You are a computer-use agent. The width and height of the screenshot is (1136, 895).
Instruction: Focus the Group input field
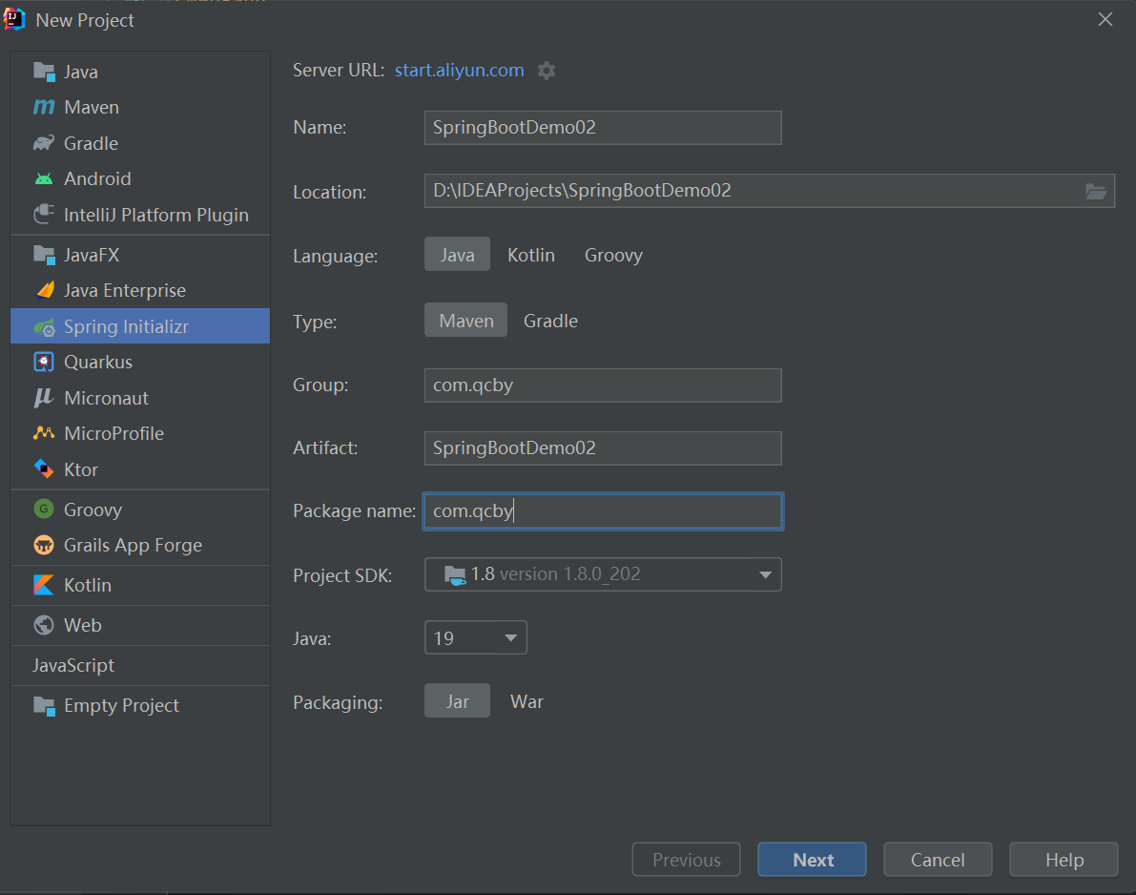tap(603, 385)
